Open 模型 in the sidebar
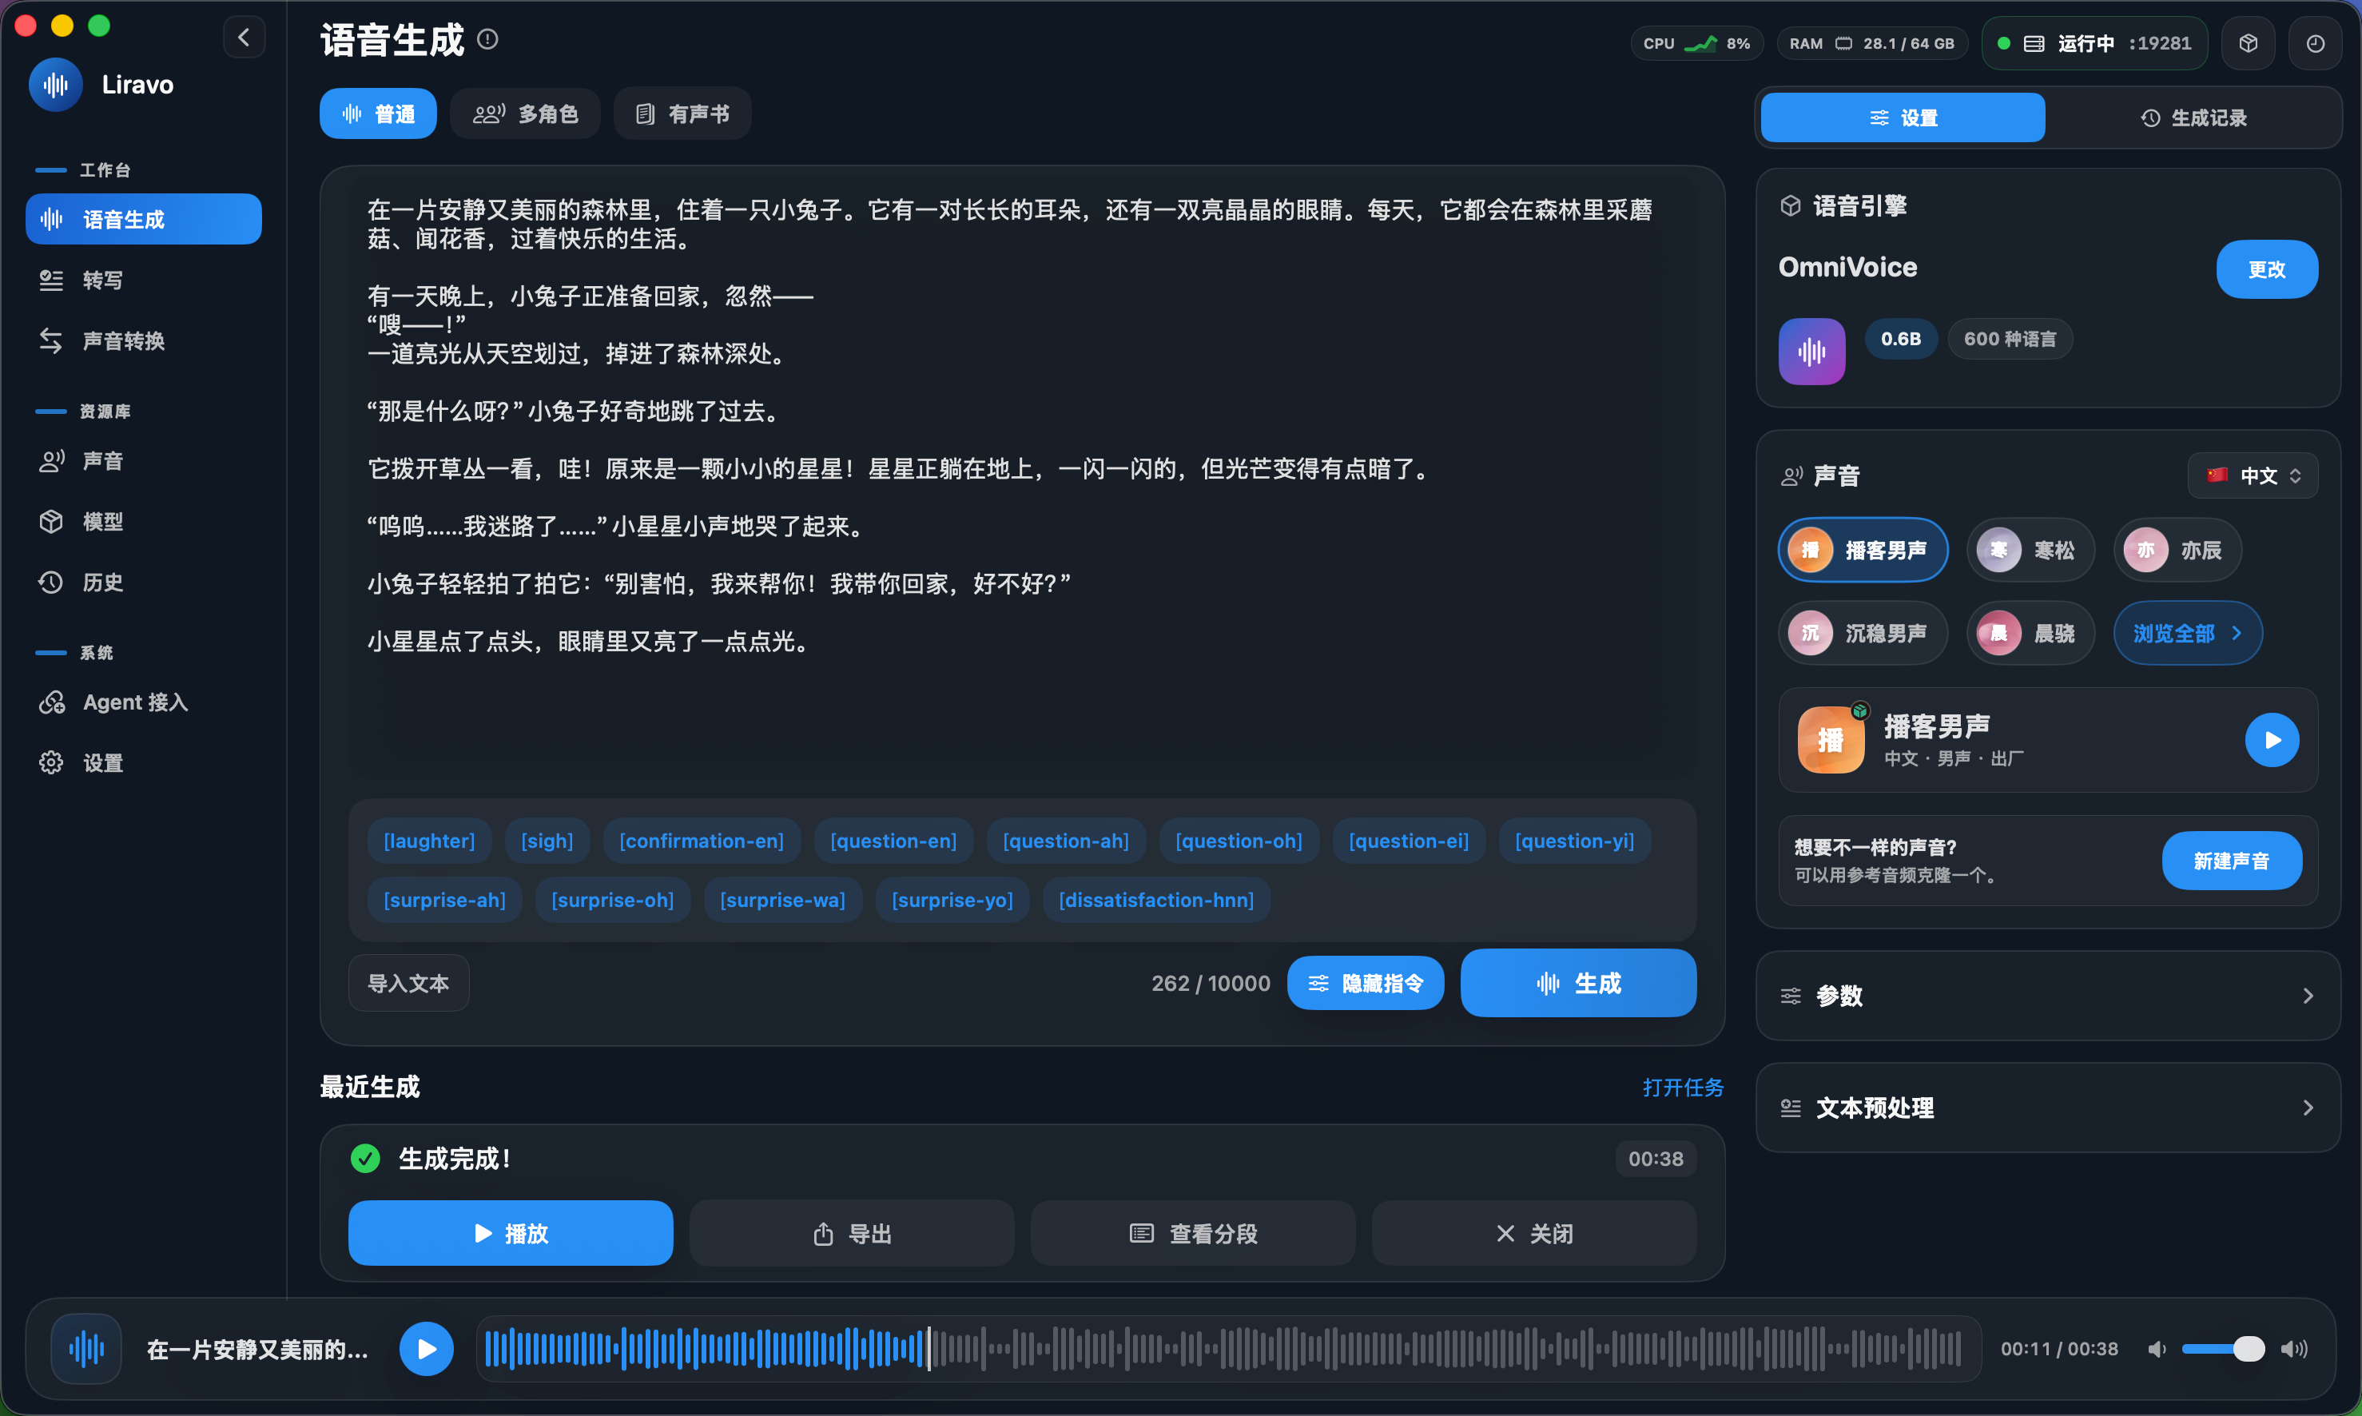This screenshot has height=1416, width=2362. 143,522
